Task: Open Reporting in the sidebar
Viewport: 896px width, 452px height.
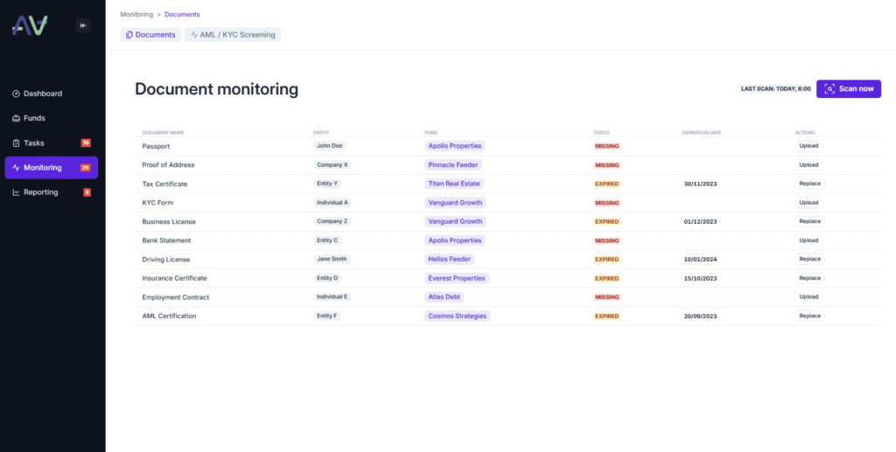Action: click(x=40, y=192)
